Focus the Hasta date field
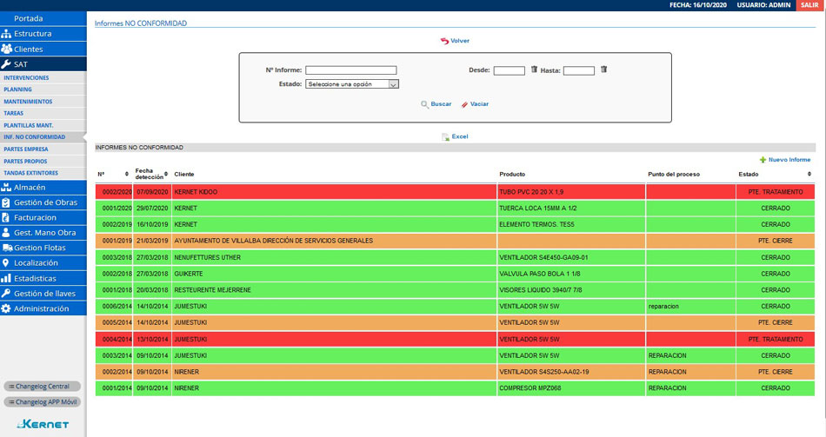This screenshot has width=826, height=437. [578, 70]
